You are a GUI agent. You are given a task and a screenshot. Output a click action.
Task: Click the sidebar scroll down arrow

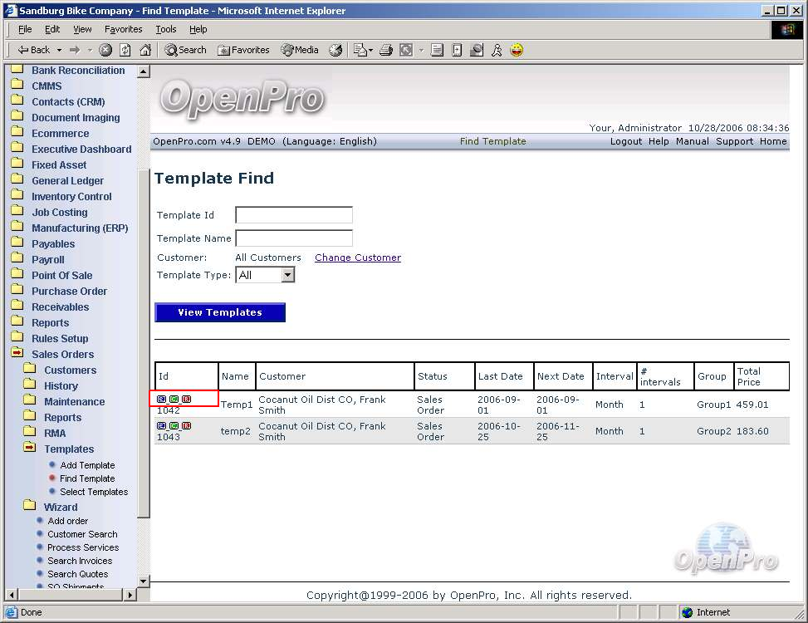point(144,581)
